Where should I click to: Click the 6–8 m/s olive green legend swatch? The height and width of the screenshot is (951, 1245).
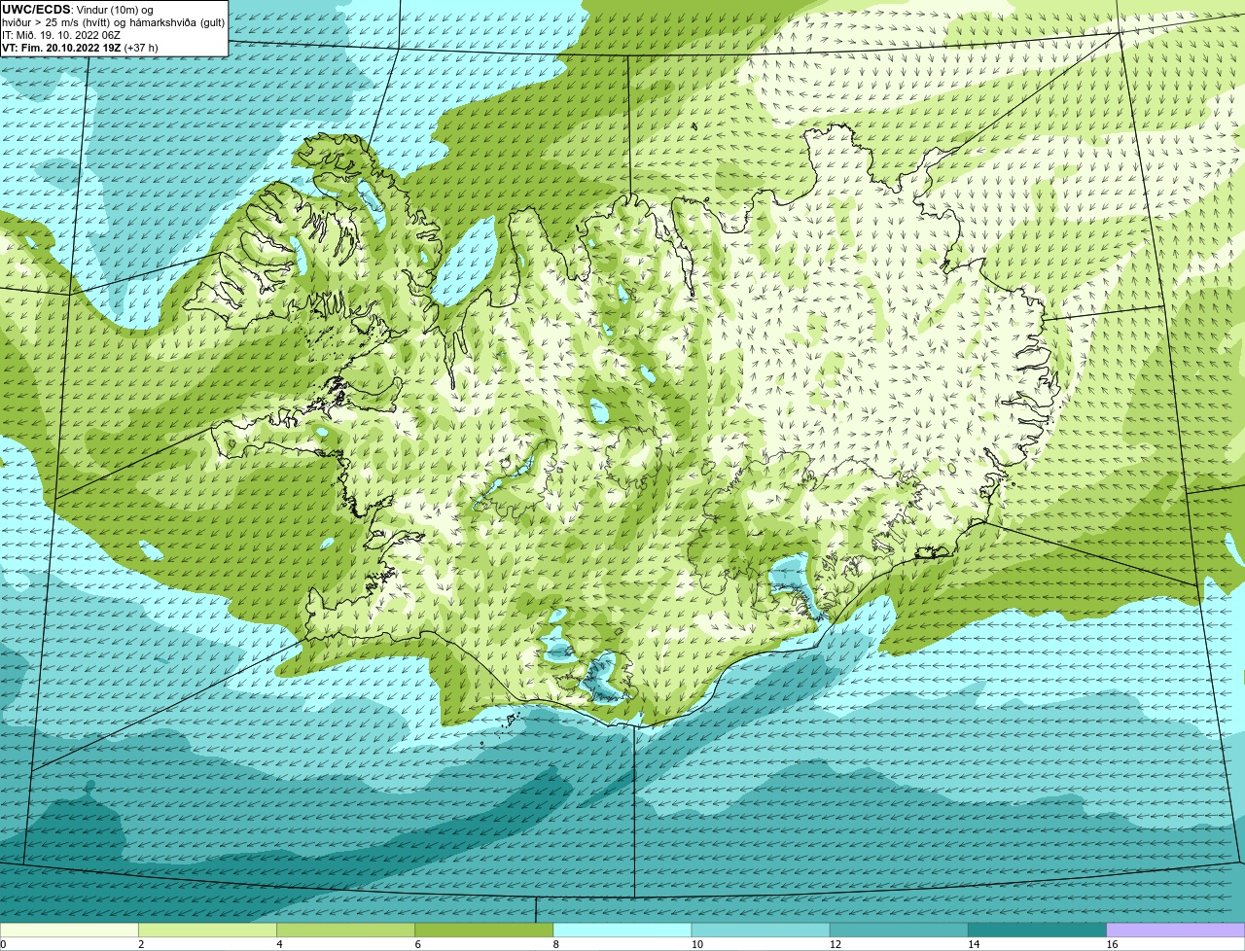tap(484, 930)
